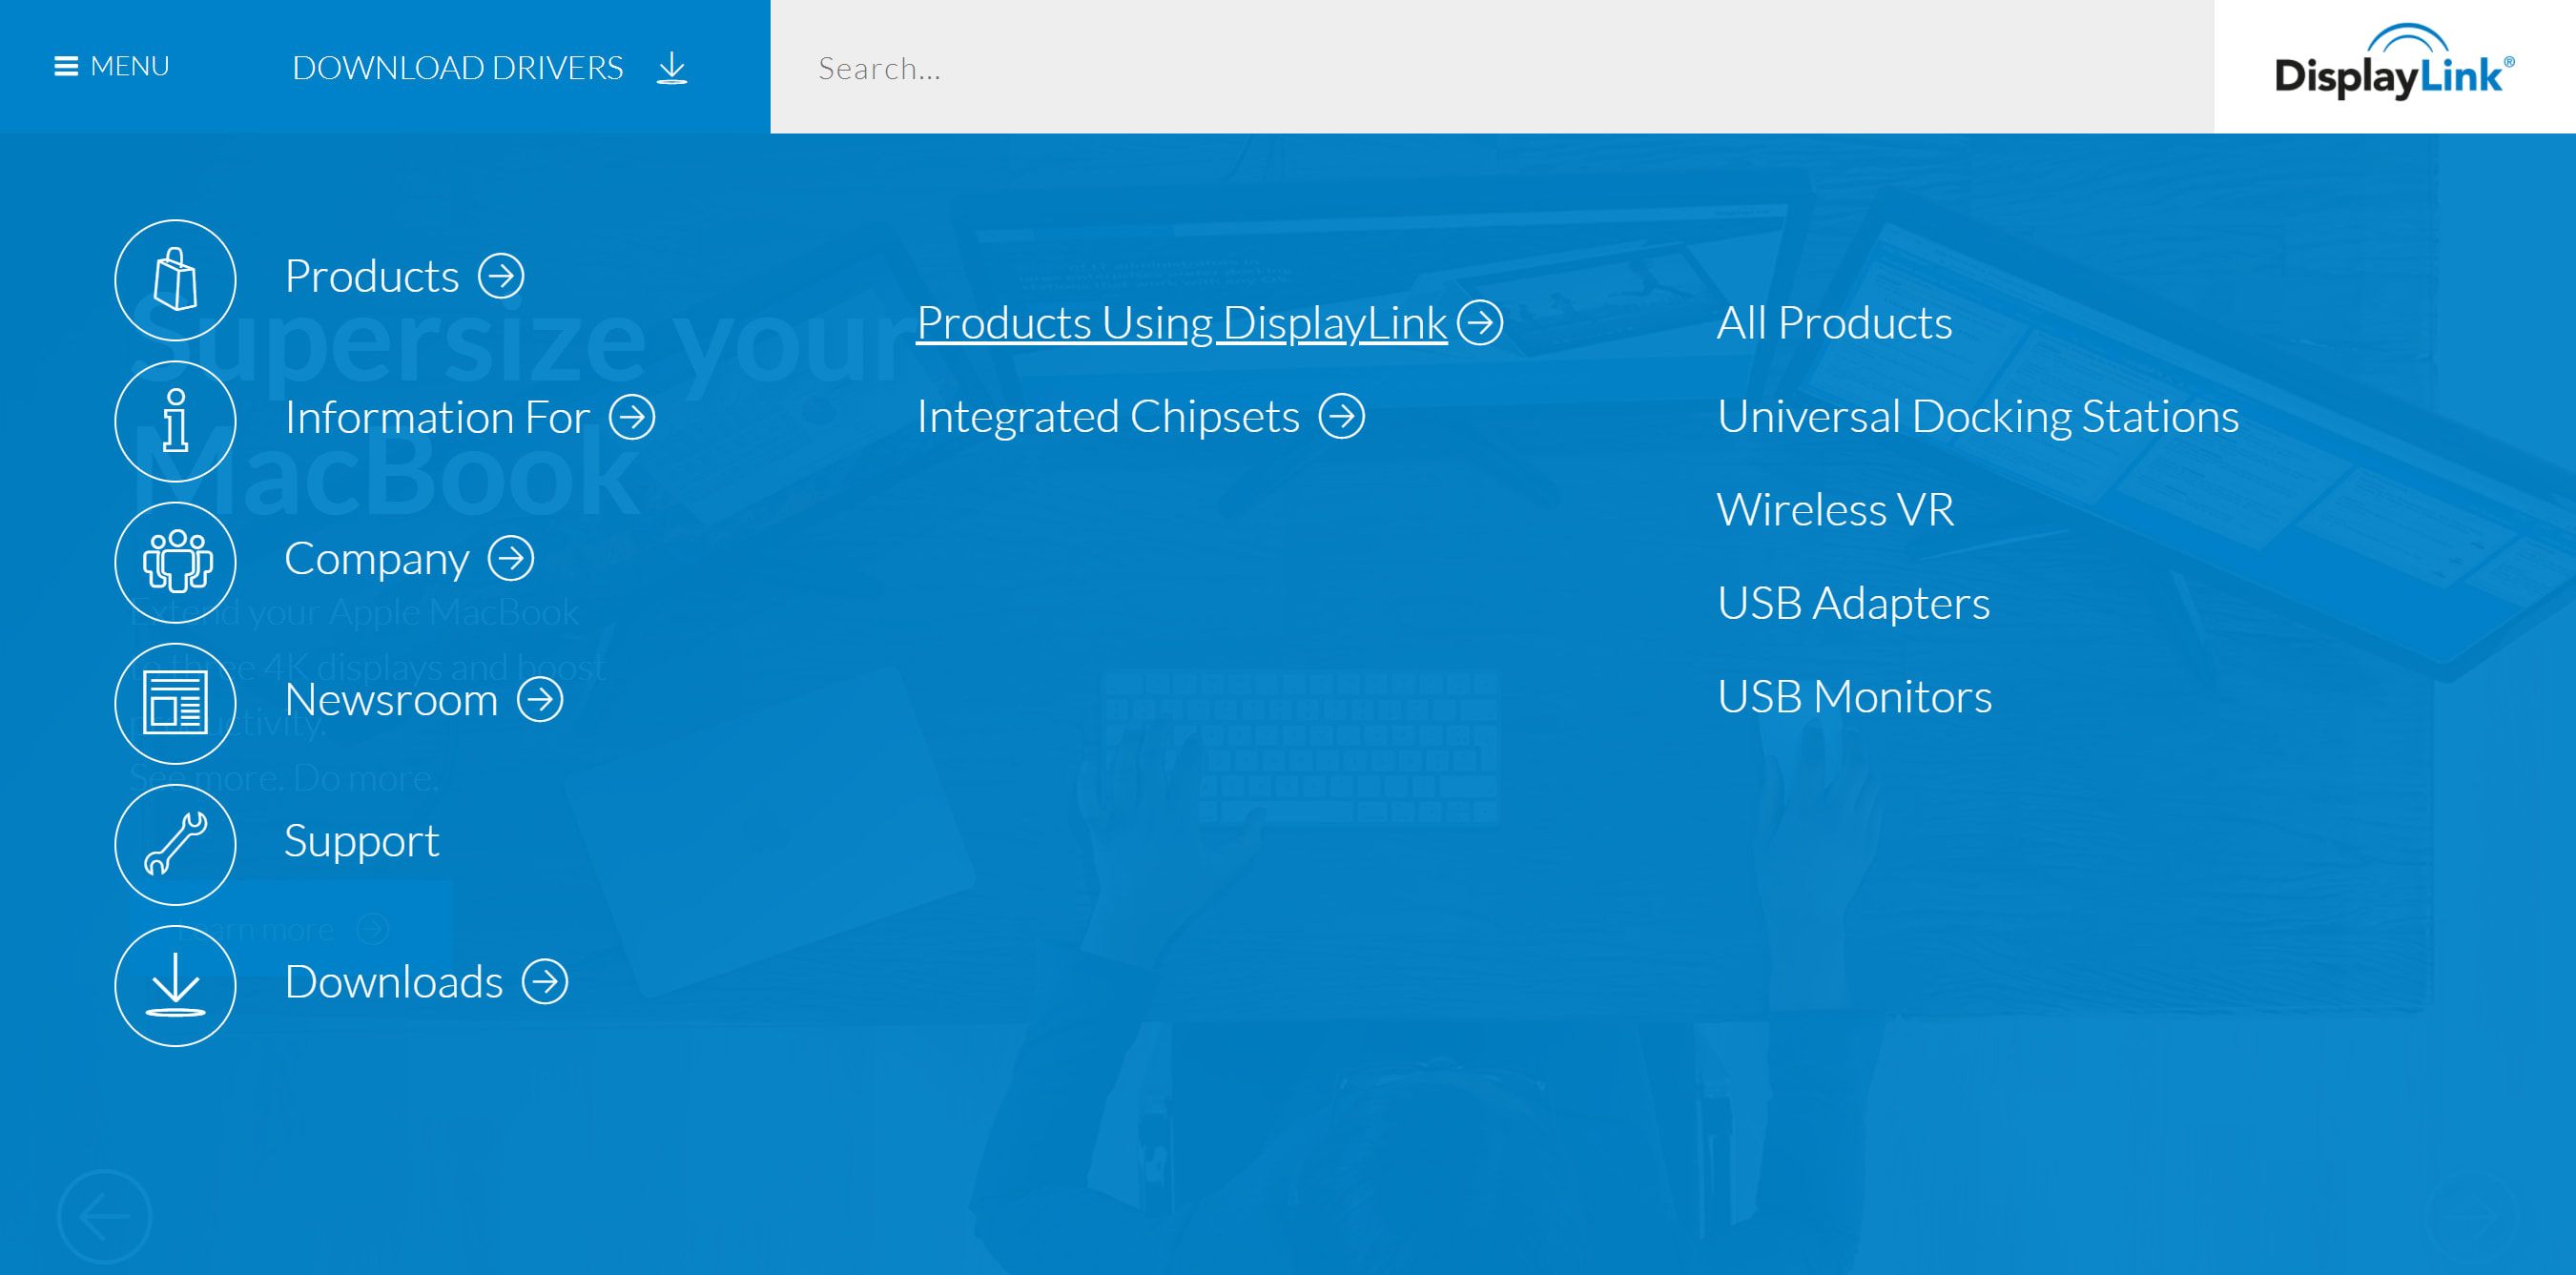Image resolution: width=2576 pixels, height=1275 pixels.
Task: Expand the Downloads submenu arrow
Action: [x=545, y=981]
